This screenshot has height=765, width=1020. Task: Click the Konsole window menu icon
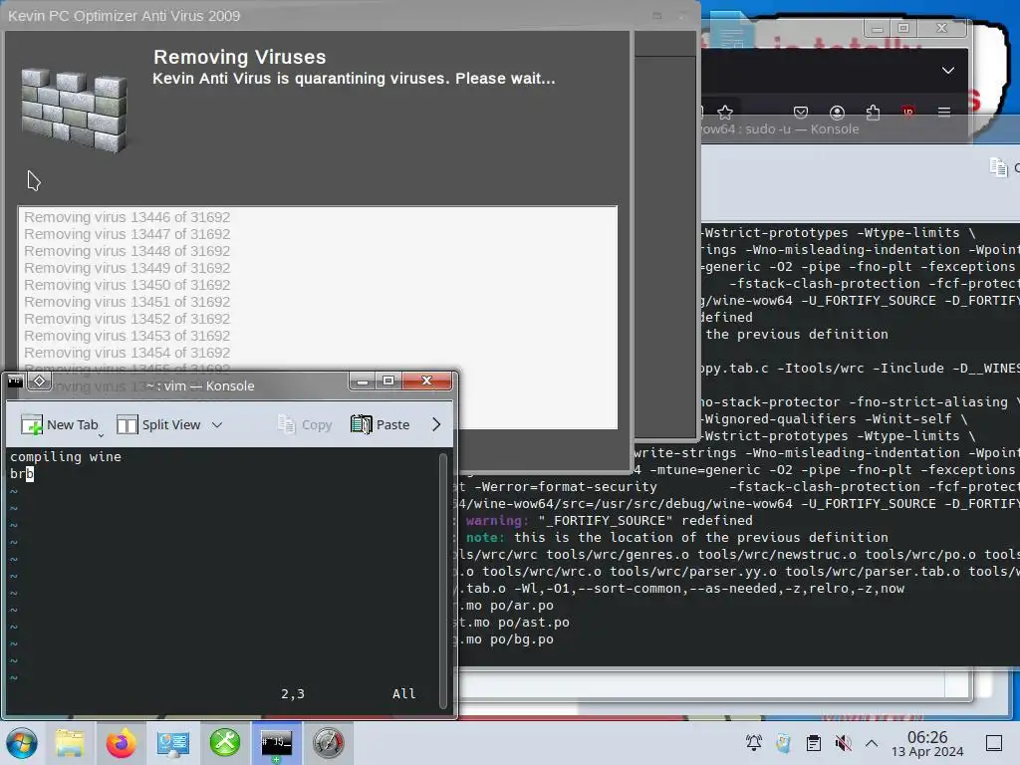[x=15, y=382]
